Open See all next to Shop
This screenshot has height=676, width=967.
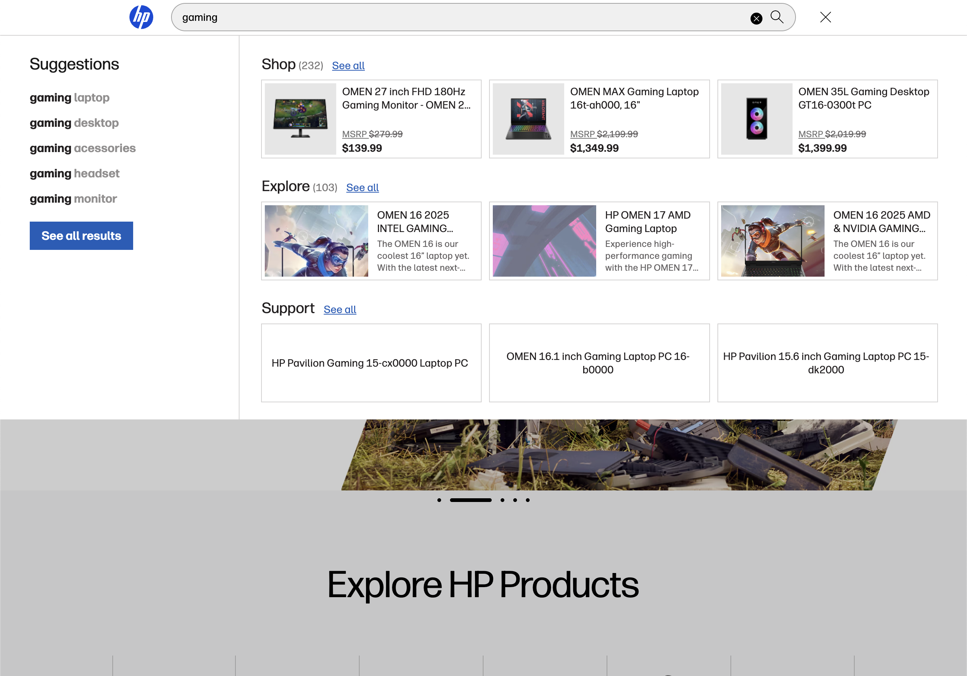point(348,65)
